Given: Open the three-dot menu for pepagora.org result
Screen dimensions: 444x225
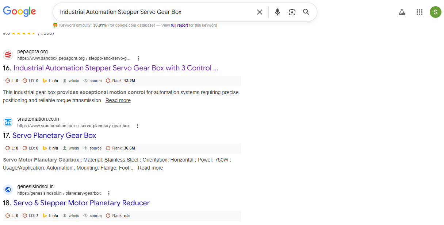Looking at the screenshot, I should (138, 58).
